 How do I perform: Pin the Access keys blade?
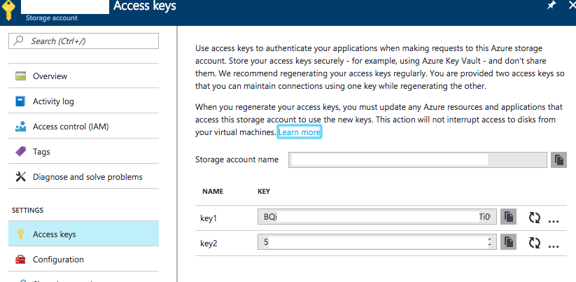pos(552,6)
